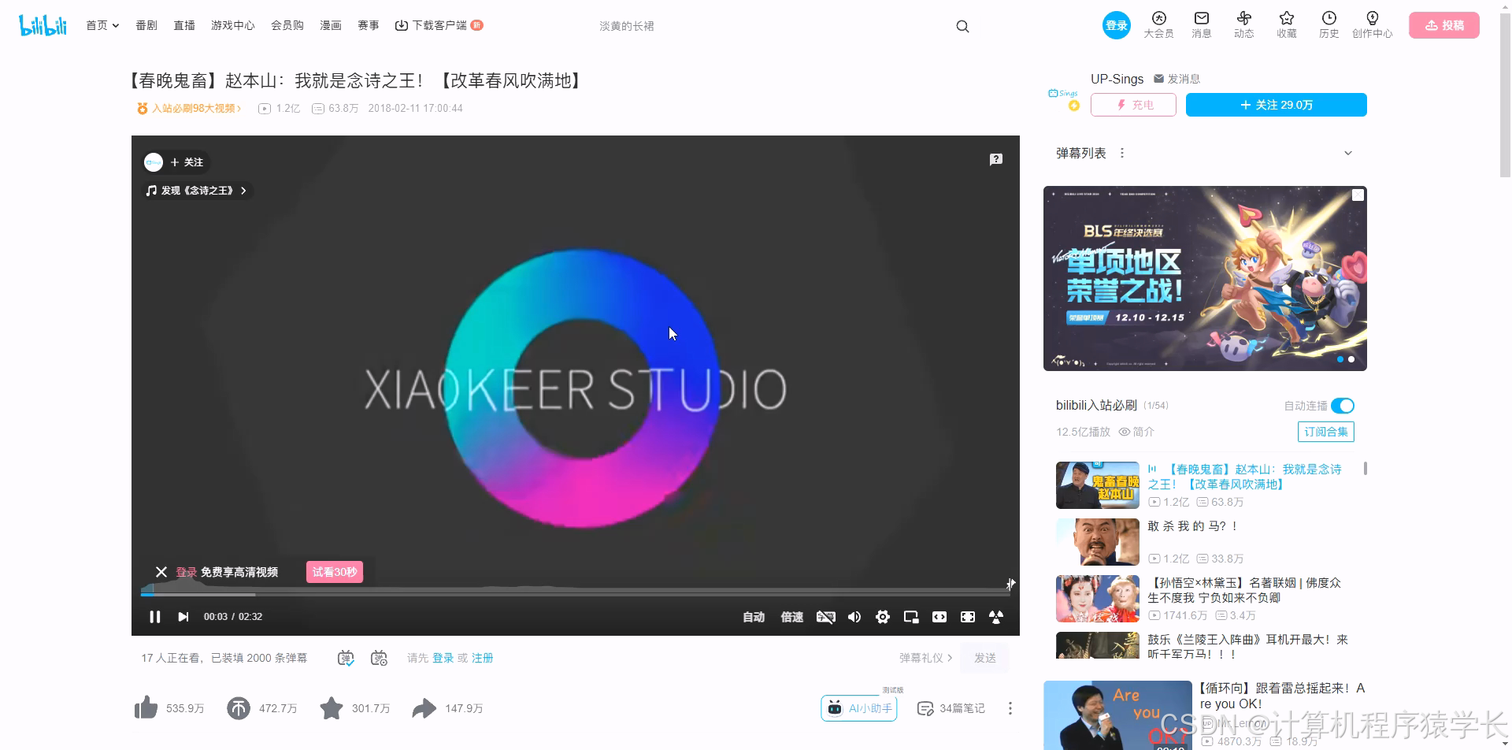Mute the video volume icon
Viewport: 1512px width, 750px height.
pyautogui.click(x=854, y=617)
